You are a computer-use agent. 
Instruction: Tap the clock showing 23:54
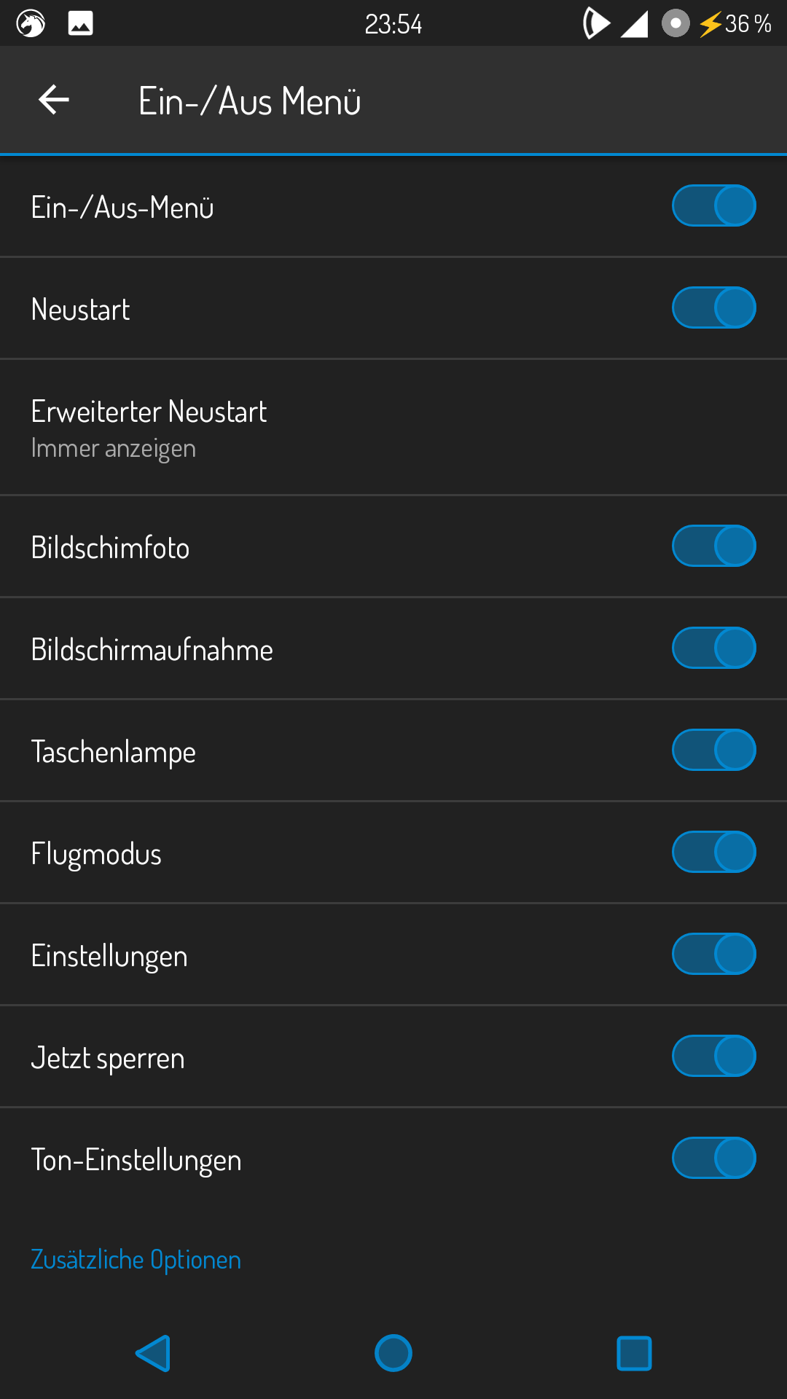click(x=393, y=24)
